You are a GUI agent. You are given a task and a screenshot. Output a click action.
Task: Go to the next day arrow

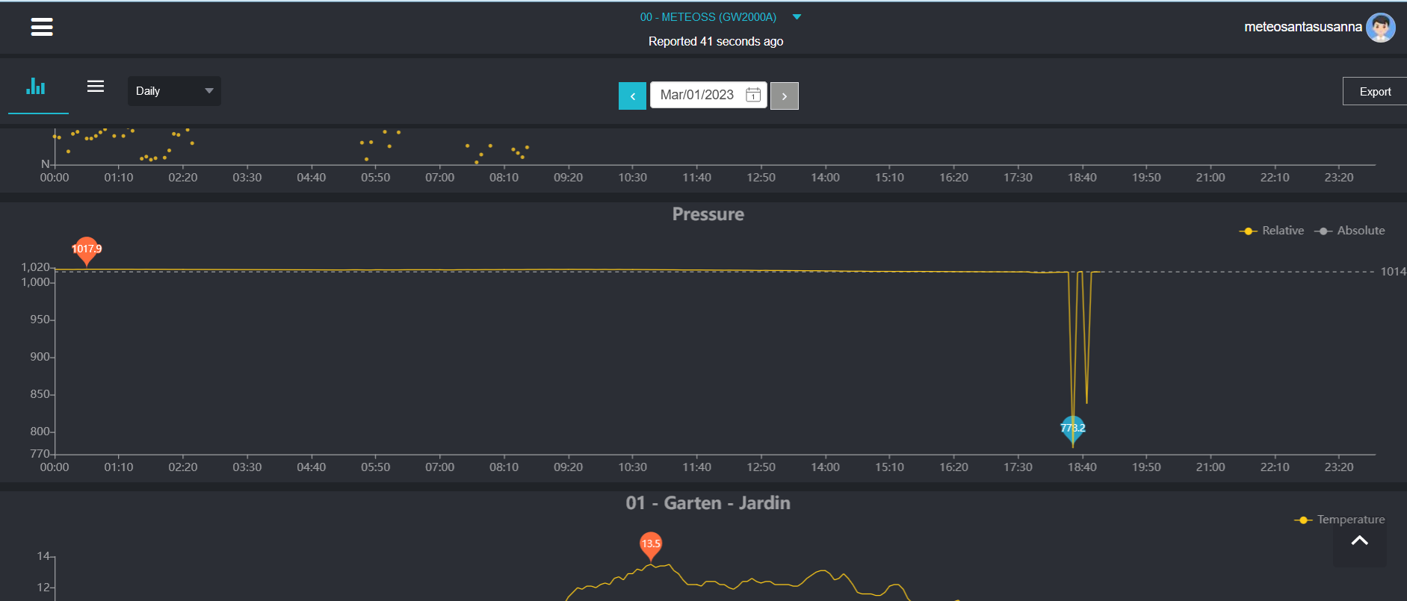(784, 96)
